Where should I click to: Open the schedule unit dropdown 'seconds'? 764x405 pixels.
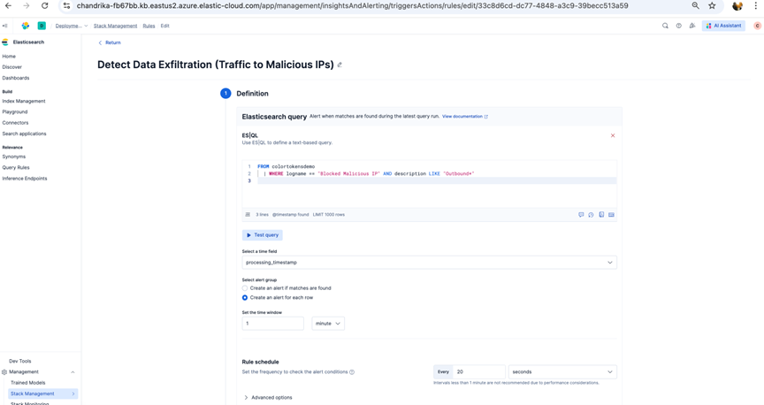562,372
